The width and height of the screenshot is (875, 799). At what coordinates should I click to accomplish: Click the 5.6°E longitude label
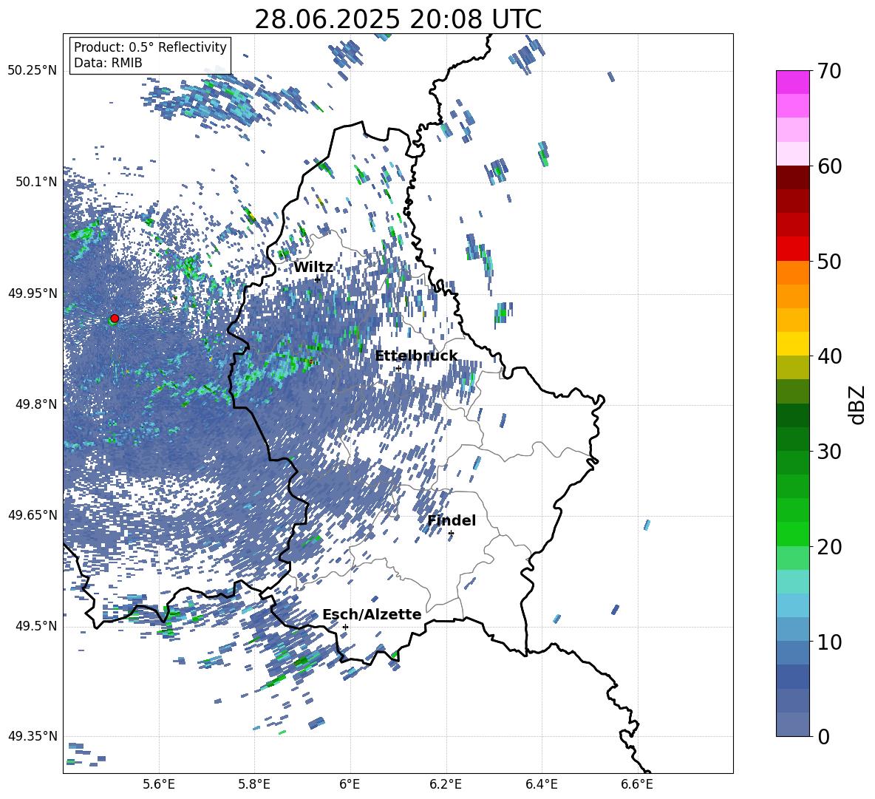click(159, 784)
